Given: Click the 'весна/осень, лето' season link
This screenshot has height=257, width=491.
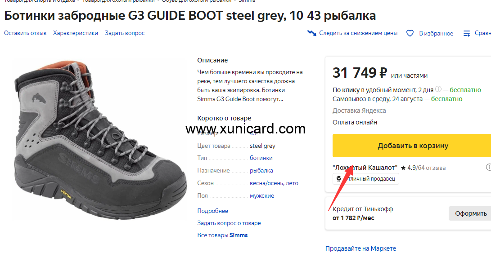Looking at the screenshot, I should coord(274,183).
